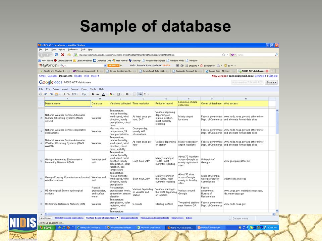Apply strikethrough formatting
The image size is (322, 241).
coord(98,94)
